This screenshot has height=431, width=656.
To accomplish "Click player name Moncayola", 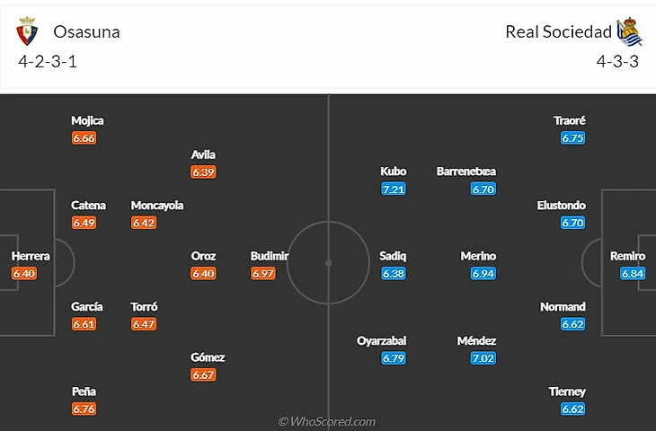I will [157, 206].
